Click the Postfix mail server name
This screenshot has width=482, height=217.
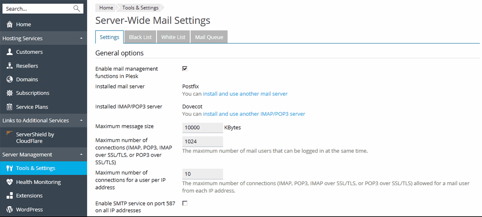tap(191, 86)
